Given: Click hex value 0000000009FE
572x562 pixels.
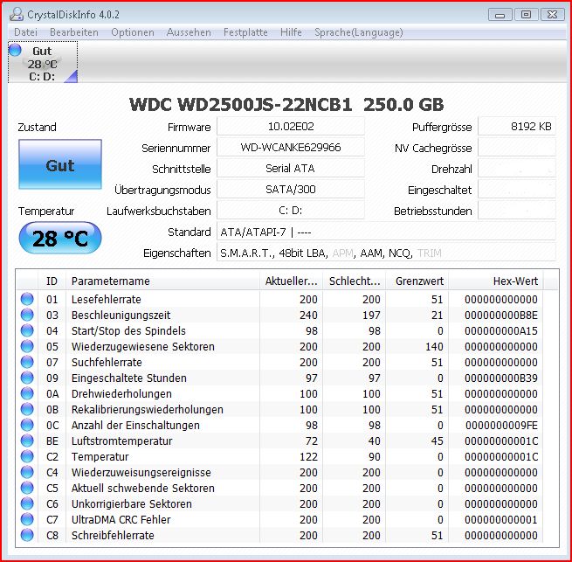Looking at the screenshot, I should (x=501, y=425).
